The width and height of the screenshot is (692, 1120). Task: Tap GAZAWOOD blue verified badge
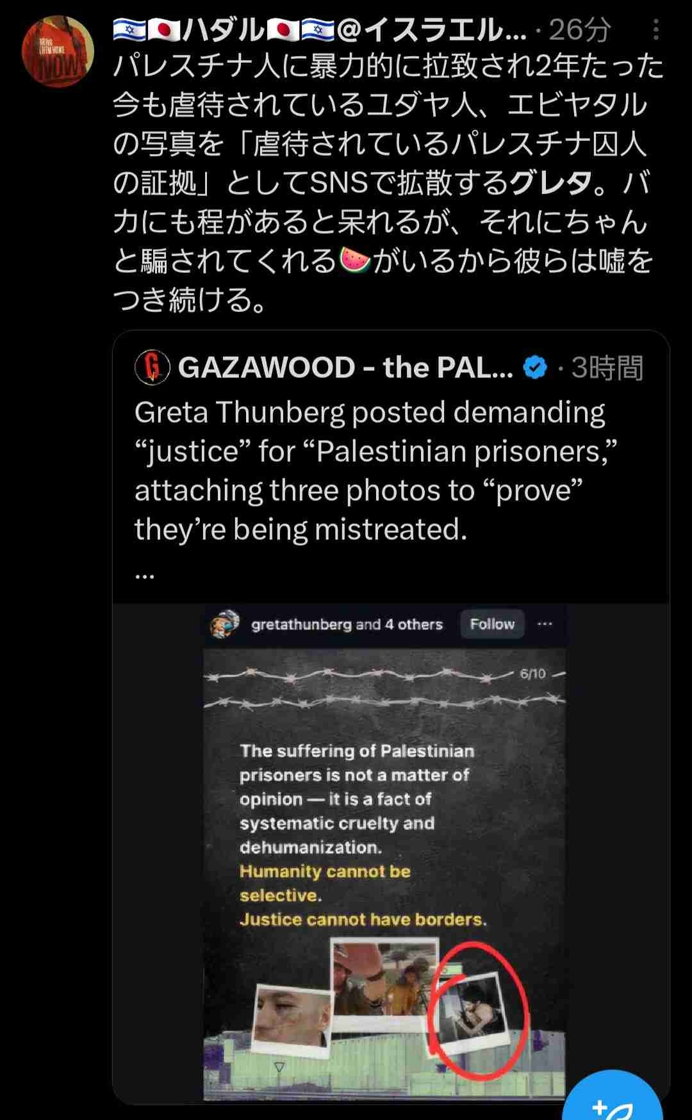[535, 368]
